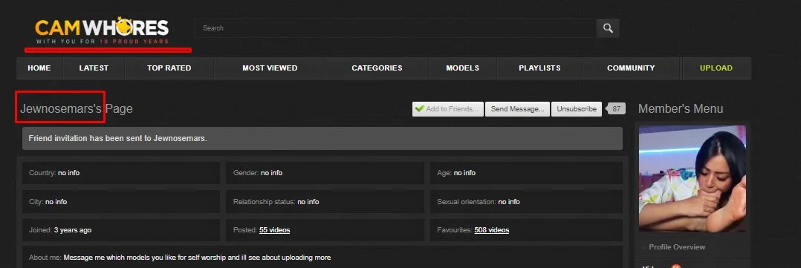Open Profile Overview in Member's Menu

click(677, 247)
